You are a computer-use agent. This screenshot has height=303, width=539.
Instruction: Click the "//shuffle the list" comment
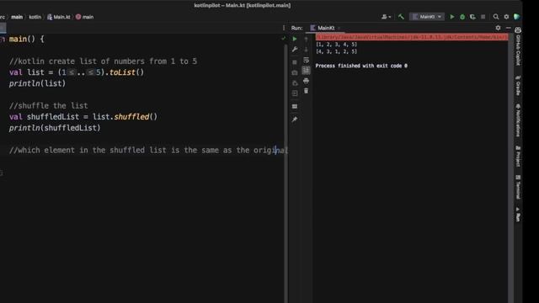[x=49, y=106]
